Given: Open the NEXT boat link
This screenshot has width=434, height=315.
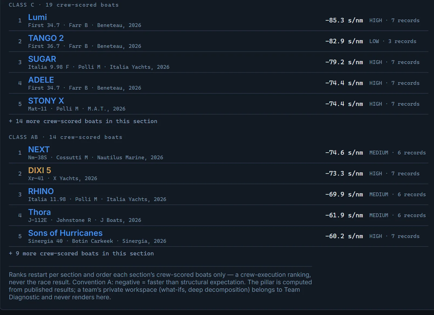Looking at the screenshot, I should coord(39,149).
